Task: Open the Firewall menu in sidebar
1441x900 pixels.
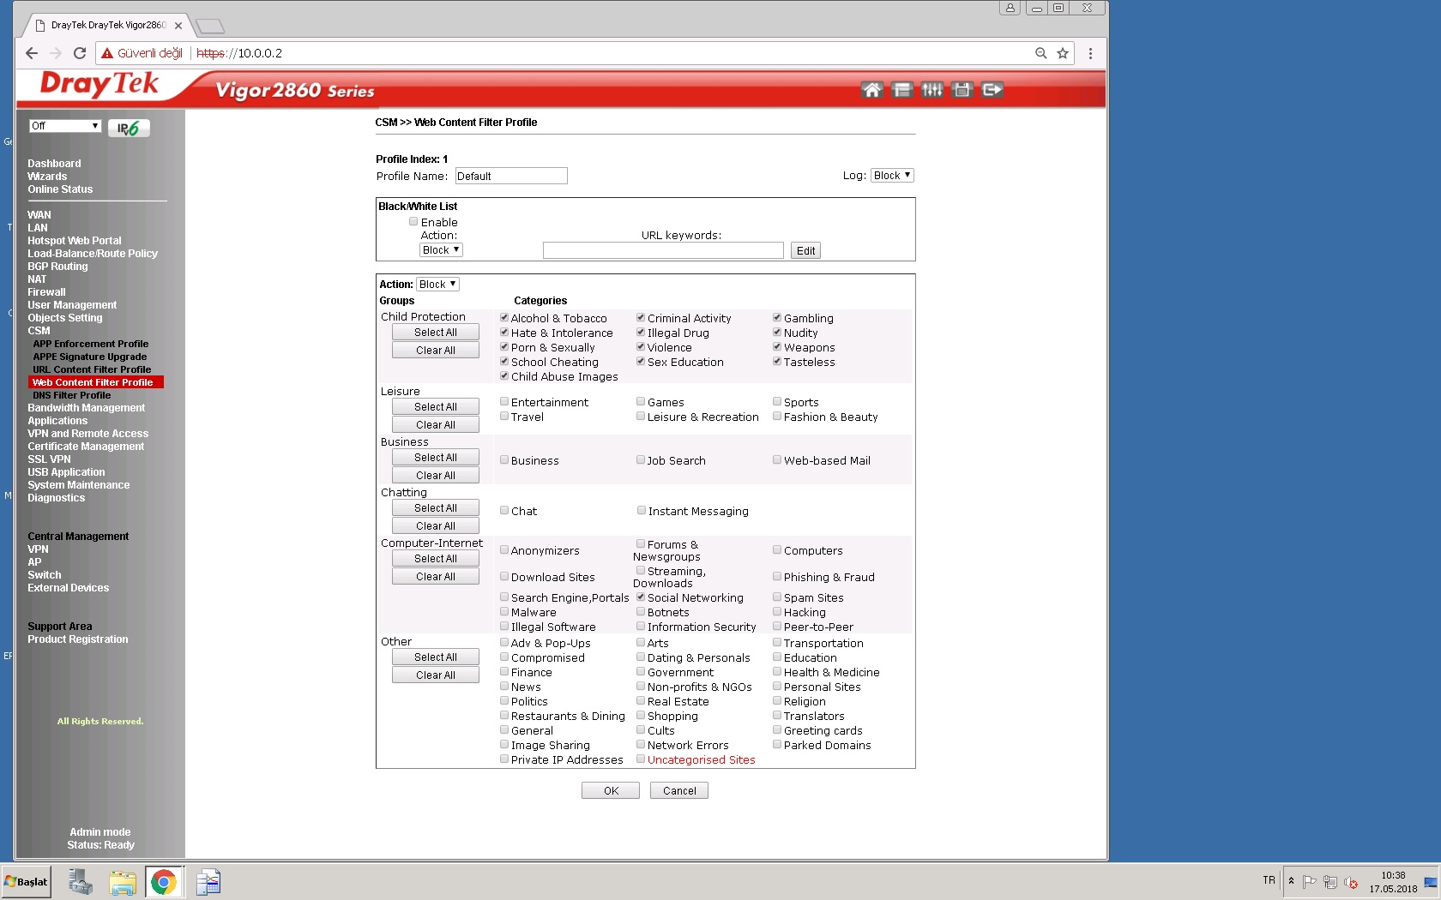Action: pos(46,292)
